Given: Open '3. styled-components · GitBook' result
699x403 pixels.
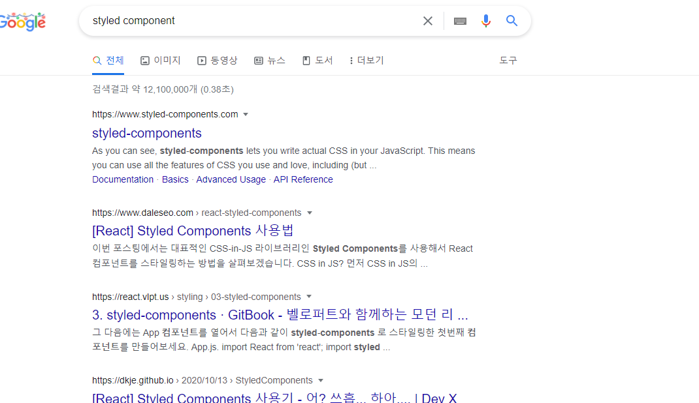Looking at the screenshot, I should pos(280,315).
